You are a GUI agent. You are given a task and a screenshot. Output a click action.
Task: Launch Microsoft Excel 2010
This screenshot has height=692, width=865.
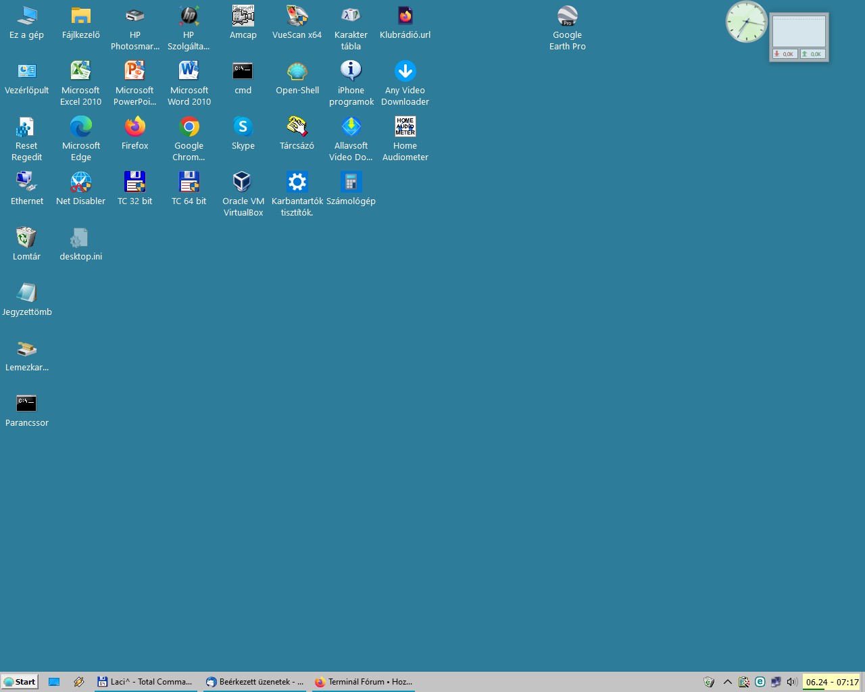[x=81, y=84]
